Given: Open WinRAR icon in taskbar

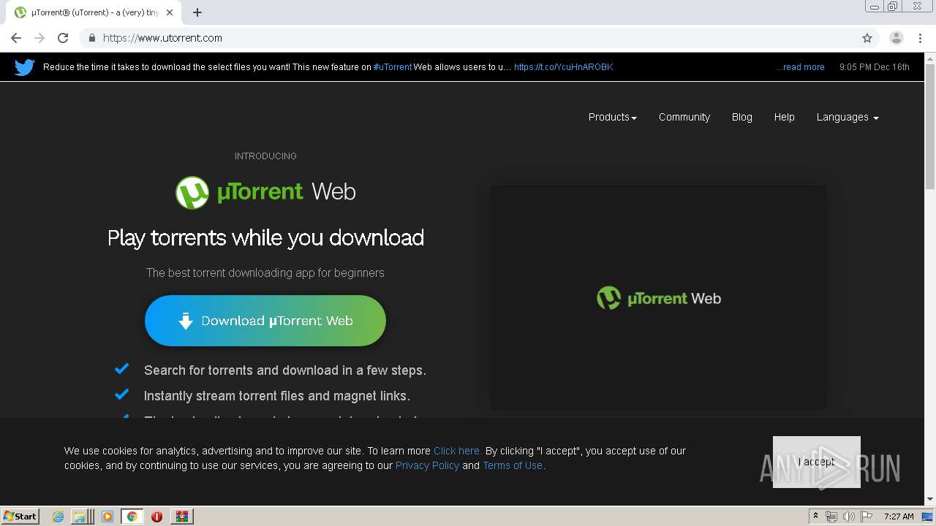Looking at the screenshot, I should [x=182, y=517].
